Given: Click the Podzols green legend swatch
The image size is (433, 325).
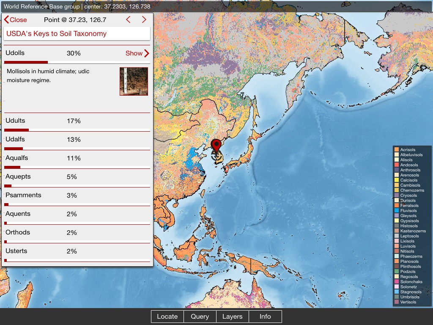Looking at the screenshot, I should [397, 272].
